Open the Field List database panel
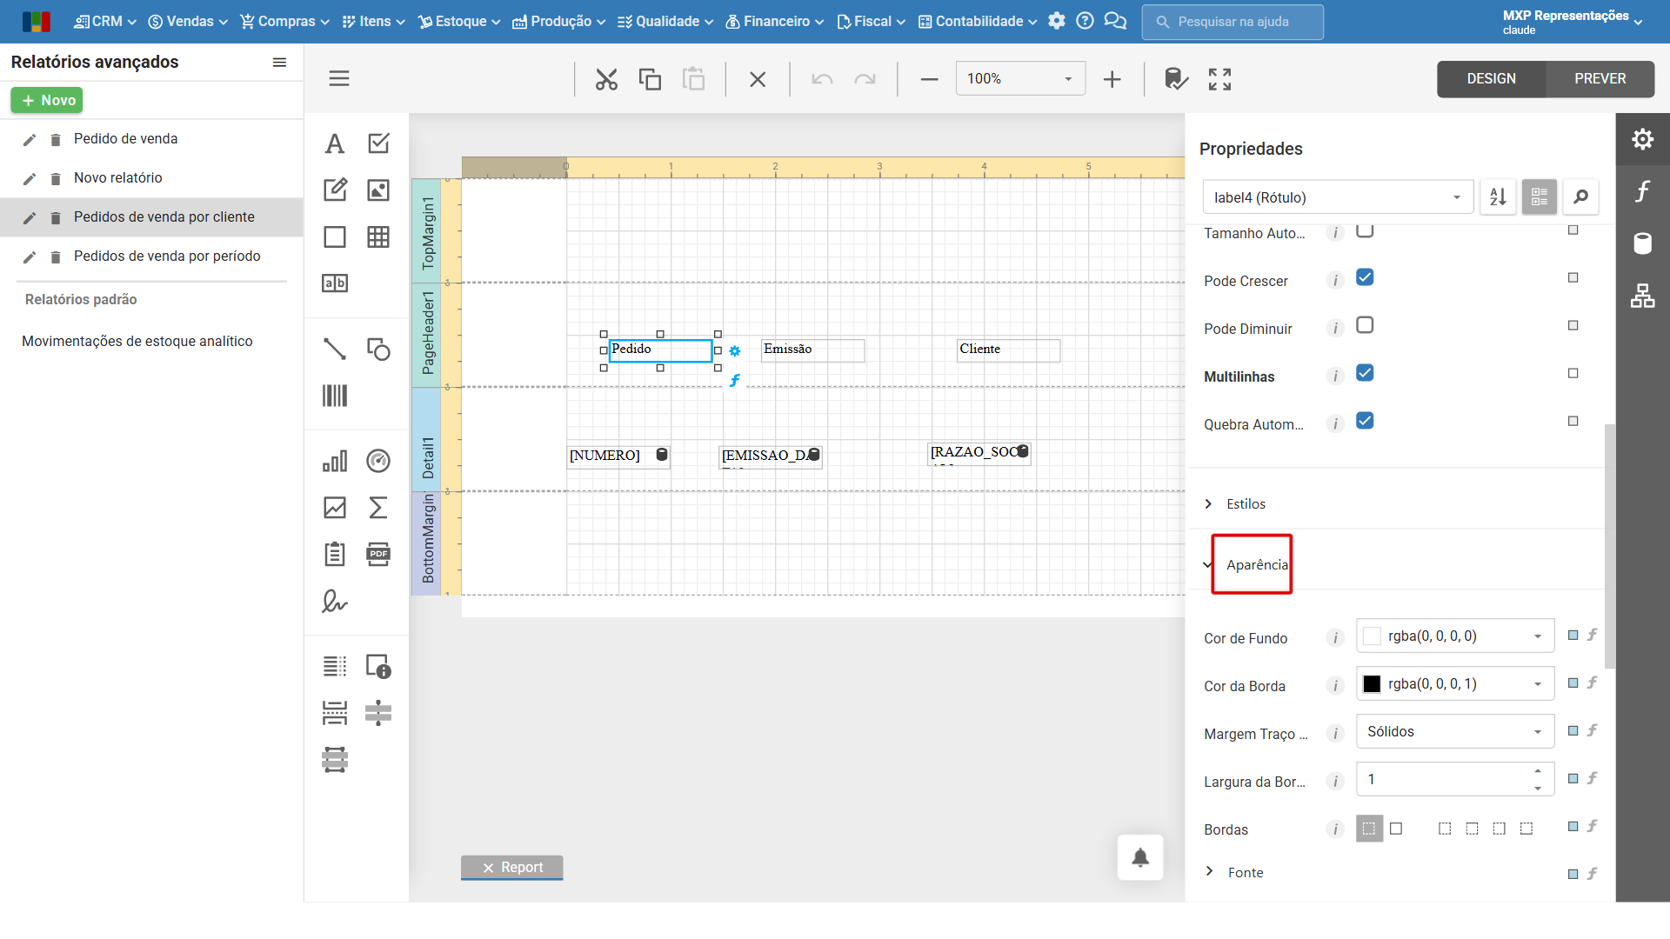 coord(1642,243)
